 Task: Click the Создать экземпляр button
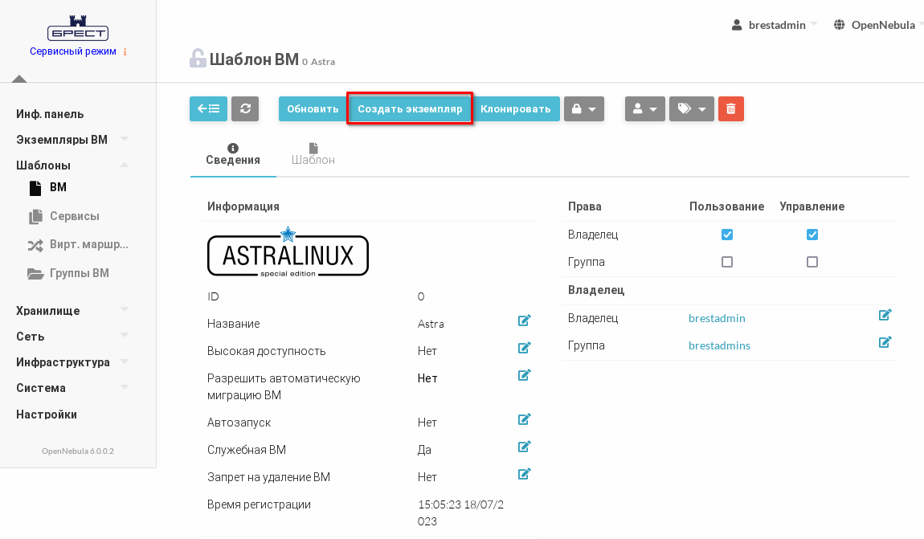click(410, 109)
